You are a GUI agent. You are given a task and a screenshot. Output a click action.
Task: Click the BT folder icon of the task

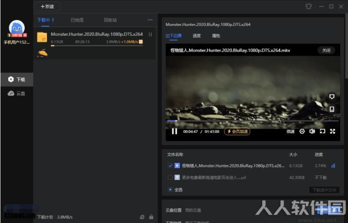(42, 37)
